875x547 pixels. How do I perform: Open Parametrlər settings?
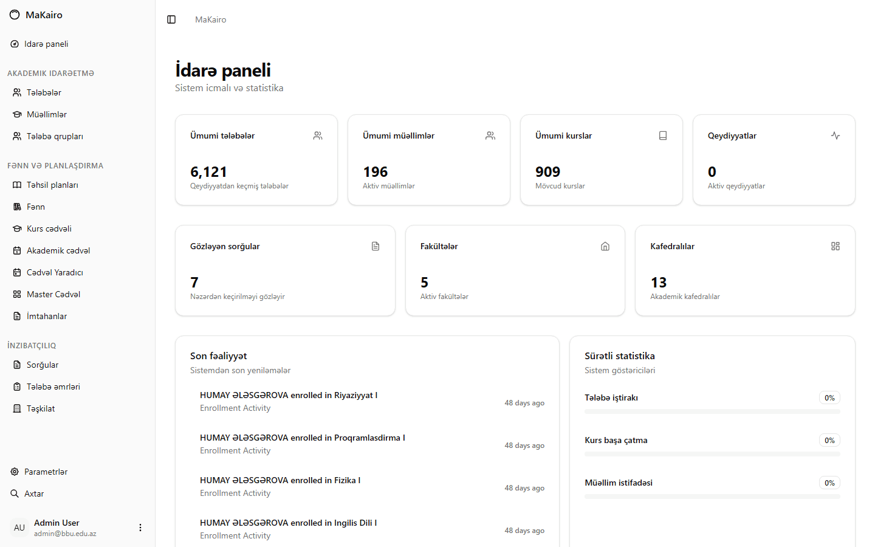pos(46,472)
